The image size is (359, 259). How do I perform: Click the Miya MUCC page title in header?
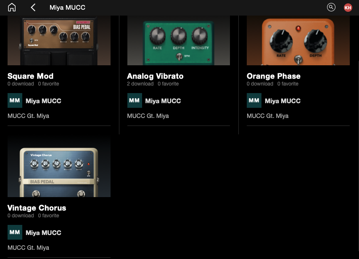click(x=67, y=8)
